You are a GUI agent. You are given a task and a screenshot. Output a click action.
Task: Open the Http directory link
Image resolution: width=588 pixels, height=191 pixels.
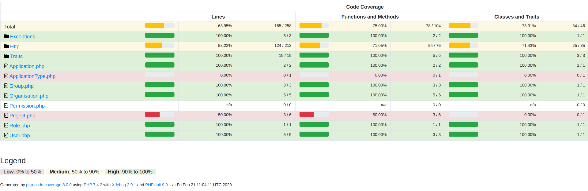tap(15, 46)
